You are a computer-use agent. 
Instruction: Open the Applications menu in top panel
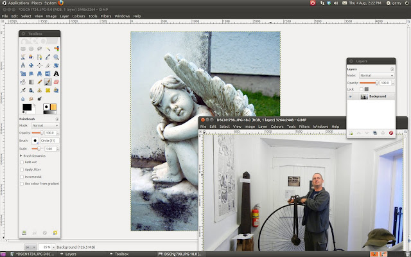pos(19,3)
